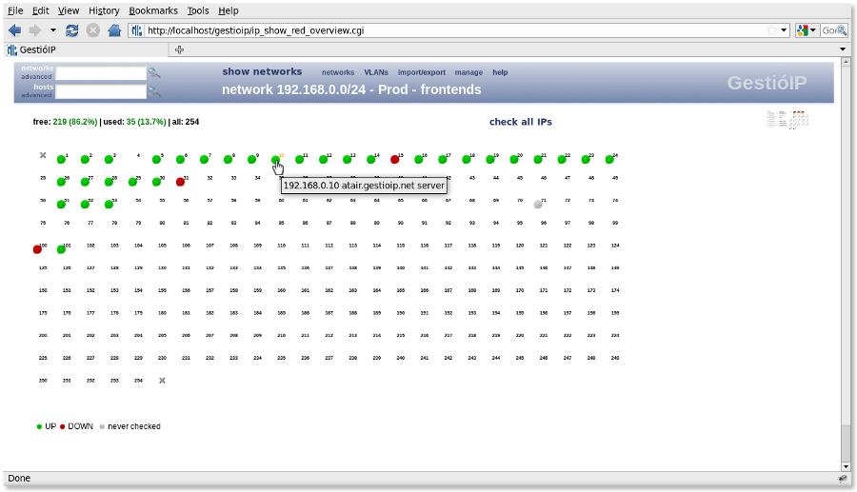Open the address bar history dropdown
Viewport: 857px width, 492px height.
(x=784, y=30)
